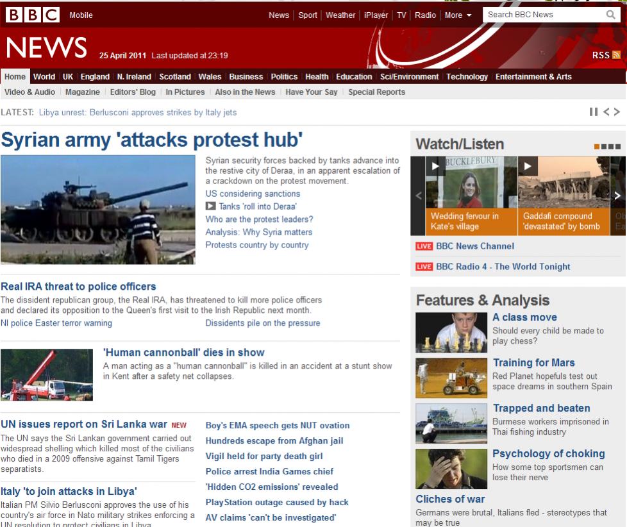Open the Mobile link in header

point(81,15)
